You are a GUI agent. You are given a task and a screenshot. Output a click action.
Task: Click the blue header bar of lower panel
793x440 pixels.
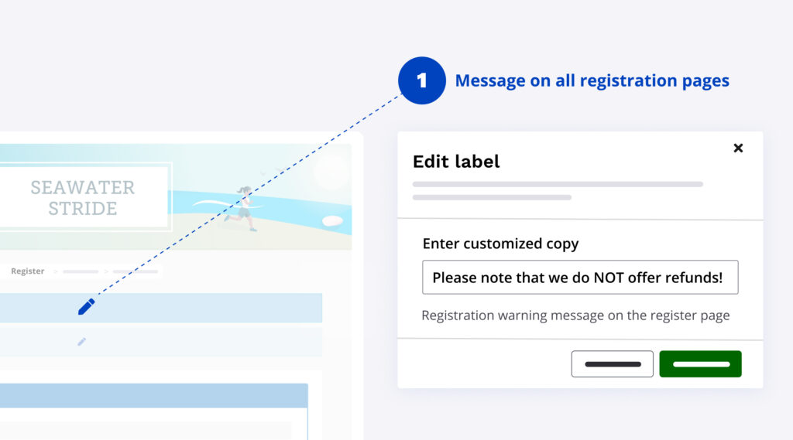point(153,395)
